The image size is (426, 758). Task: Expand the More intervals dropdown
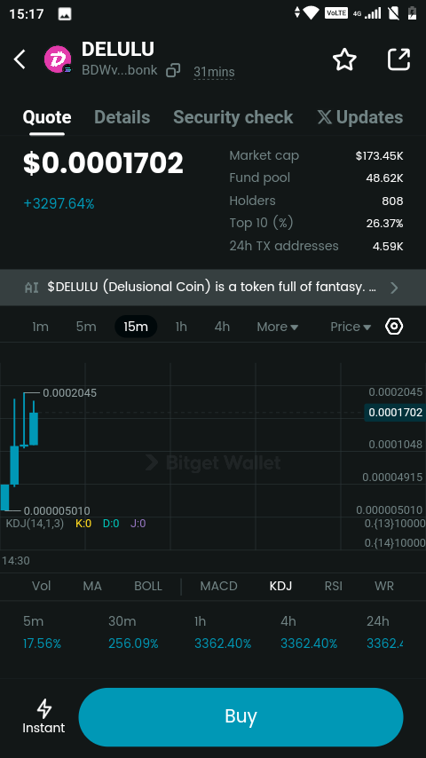point(277,327)
